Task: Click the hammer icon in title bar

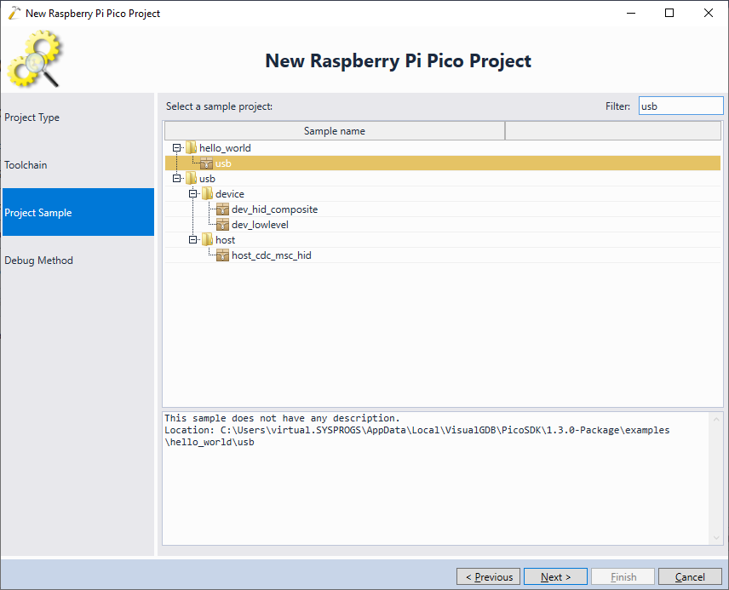Action: [14, 13]
